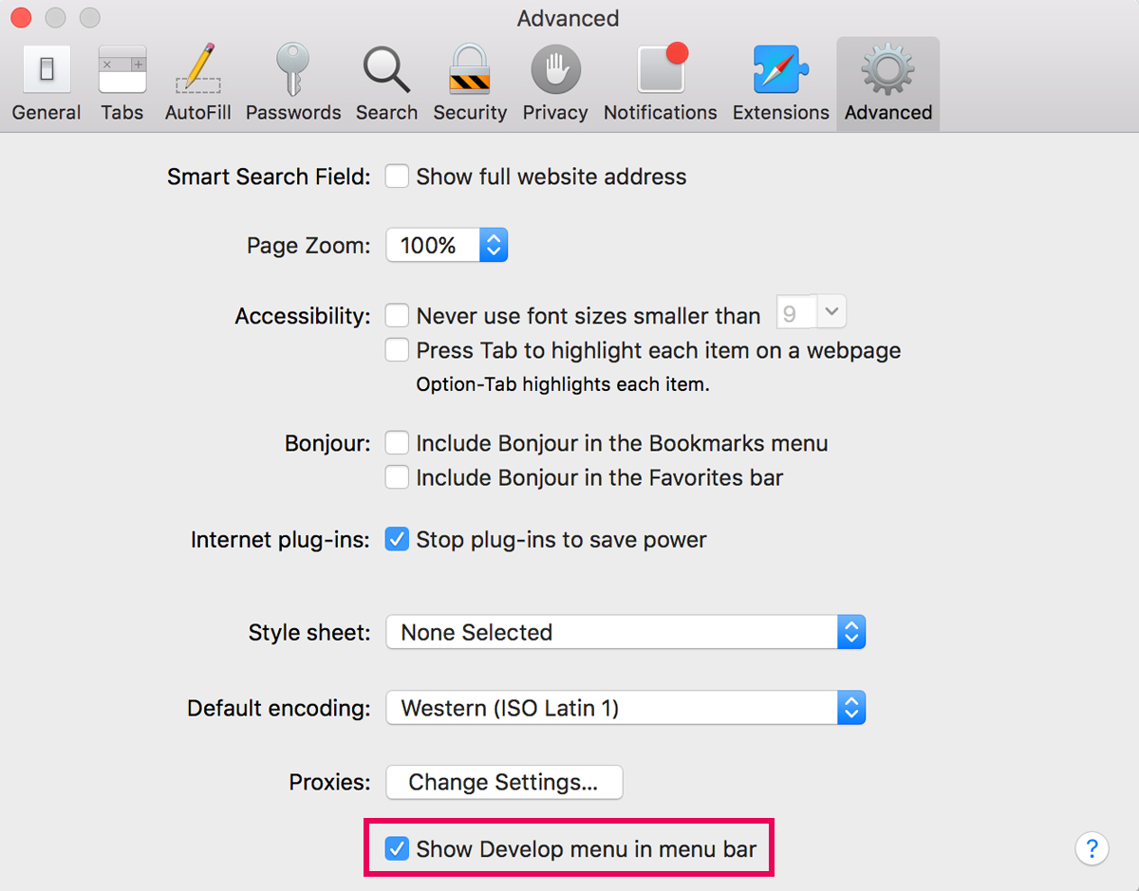The image size is (1139, 891).
Task: Open the Search magnifier pane
Action: click(x=386, y=84)
